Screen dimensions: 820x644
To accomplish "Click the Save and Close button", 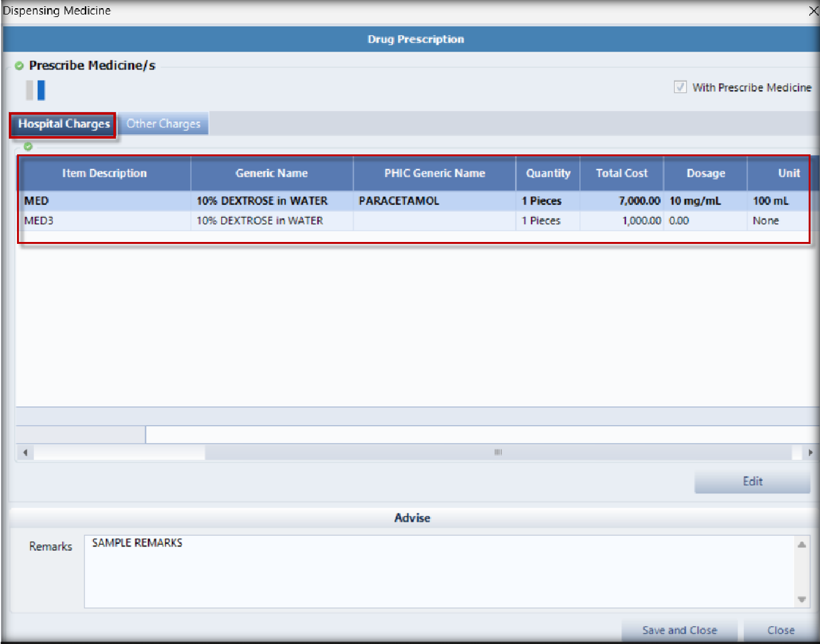I will pos(679,630).
